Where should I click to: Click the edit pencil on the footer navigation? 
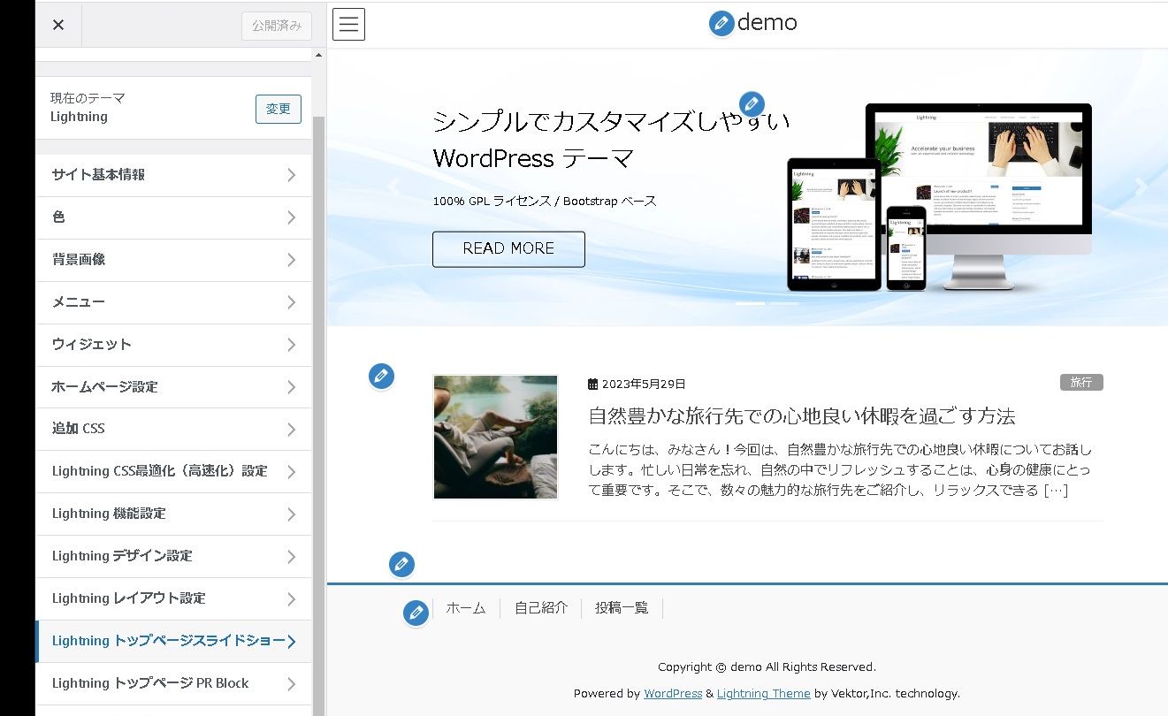(x=415, y=613)
